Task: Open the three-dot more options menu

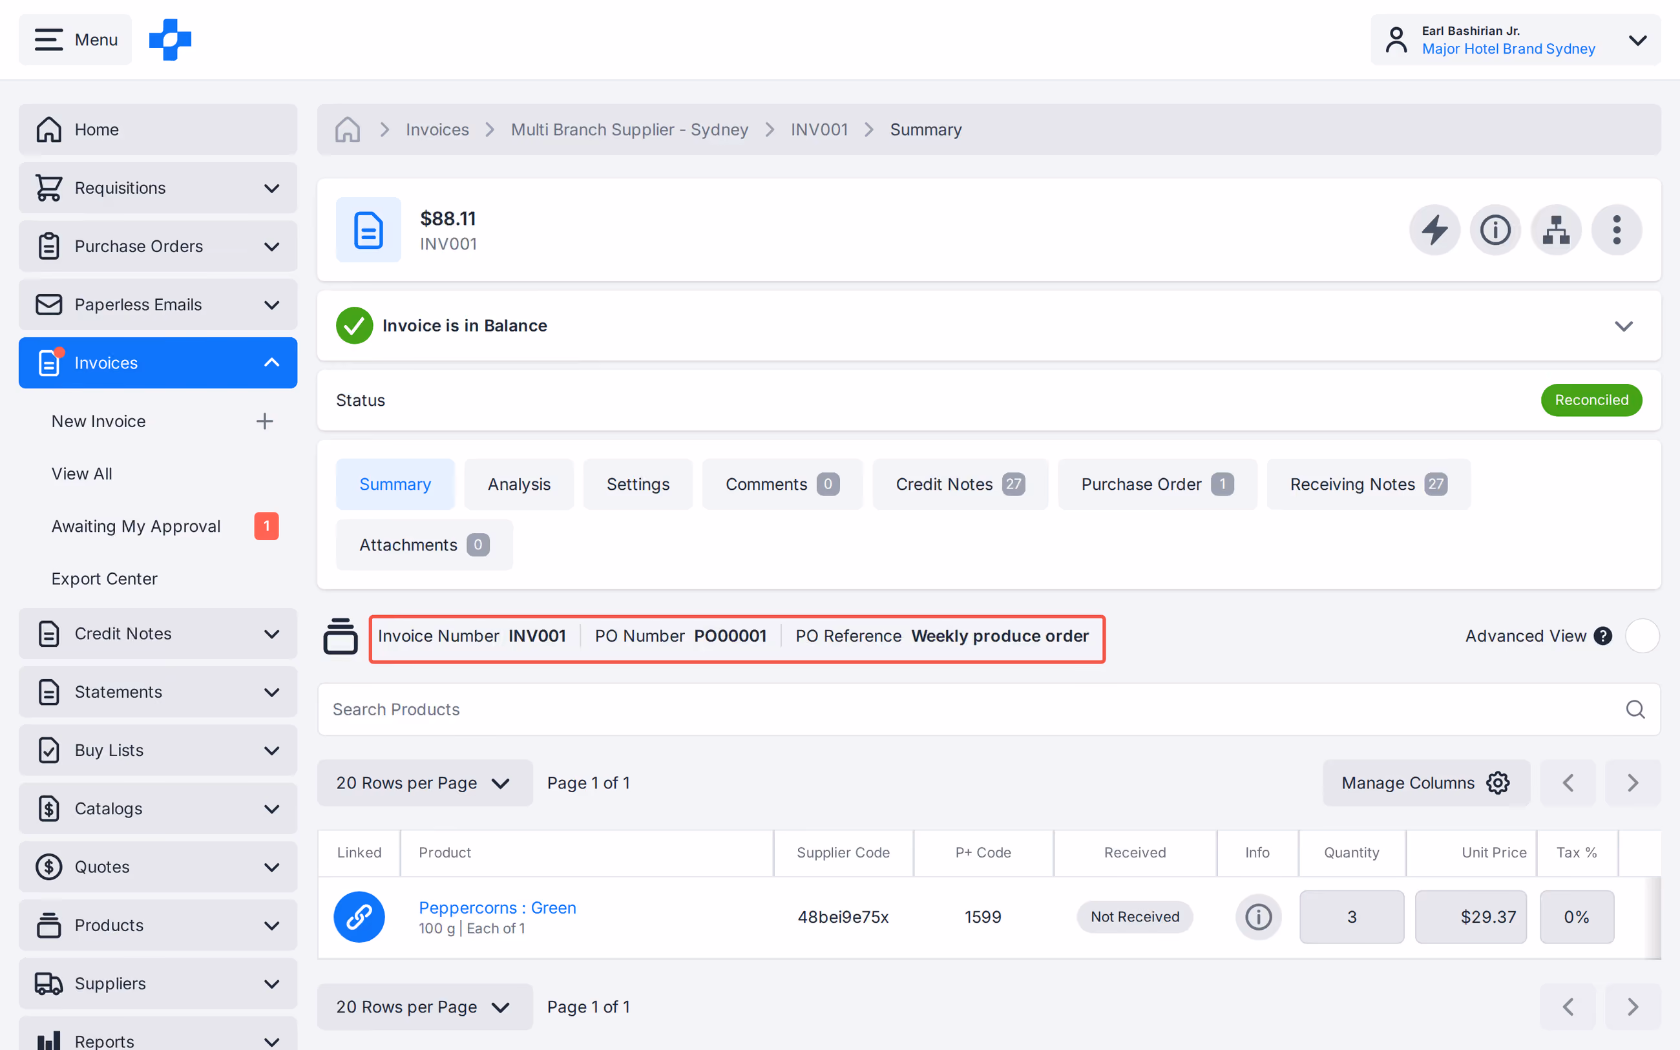Action: click(x=1617, y=230)
